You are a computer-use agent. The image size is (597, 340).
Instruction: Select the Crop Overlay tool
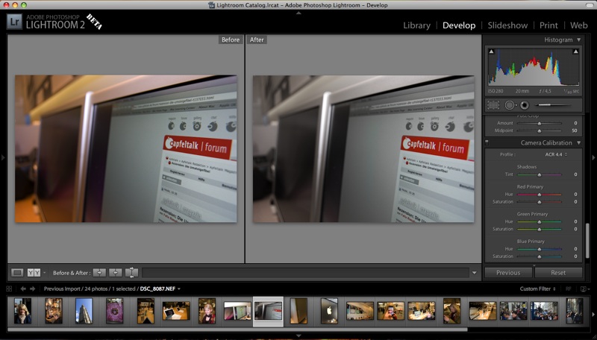point(493,105)
